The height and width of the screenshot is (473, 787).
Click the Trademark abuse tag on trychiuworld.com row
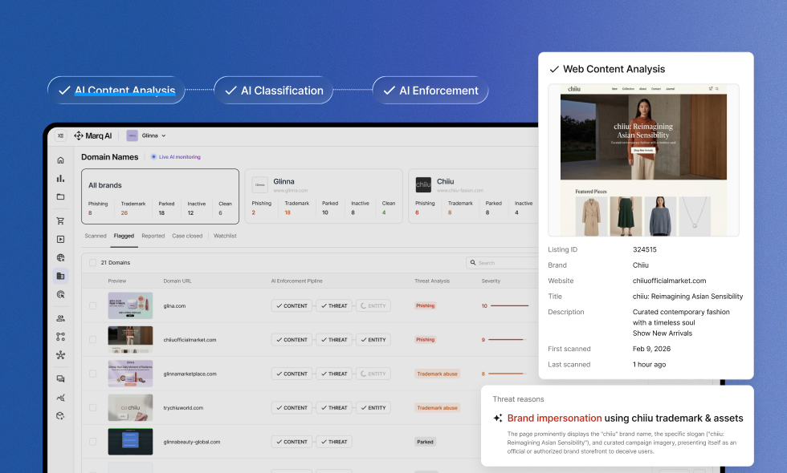[437, 408]
